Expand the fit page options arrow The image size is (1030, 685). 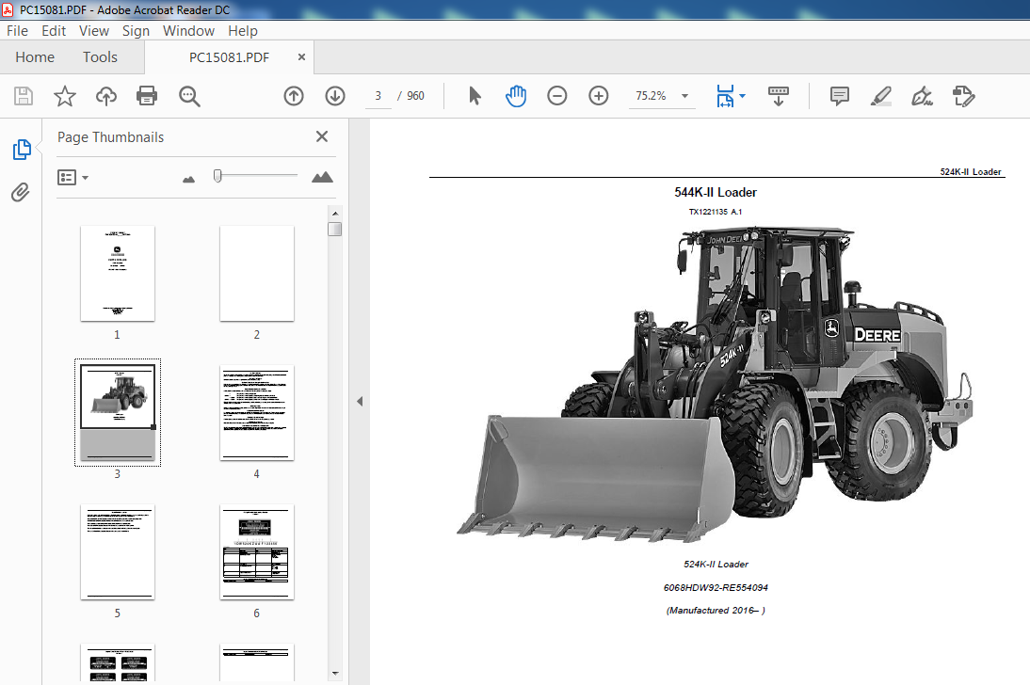(x=742, y=96)
